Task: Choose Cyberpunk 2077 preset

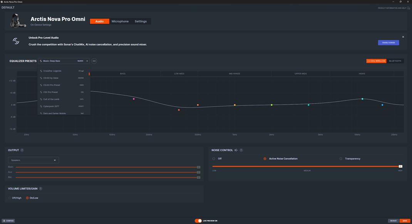Action: 64,106
